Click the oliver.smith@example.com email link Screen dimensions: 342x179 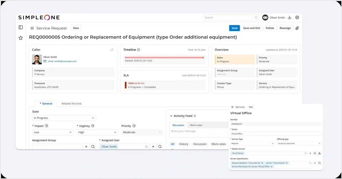tap(62, 61)
